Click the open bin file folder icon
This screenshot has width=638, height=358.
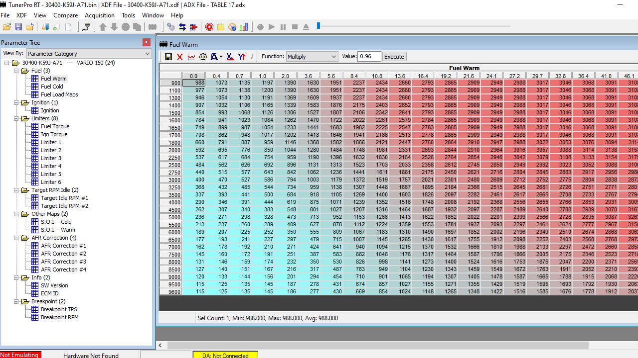point(7,27)
